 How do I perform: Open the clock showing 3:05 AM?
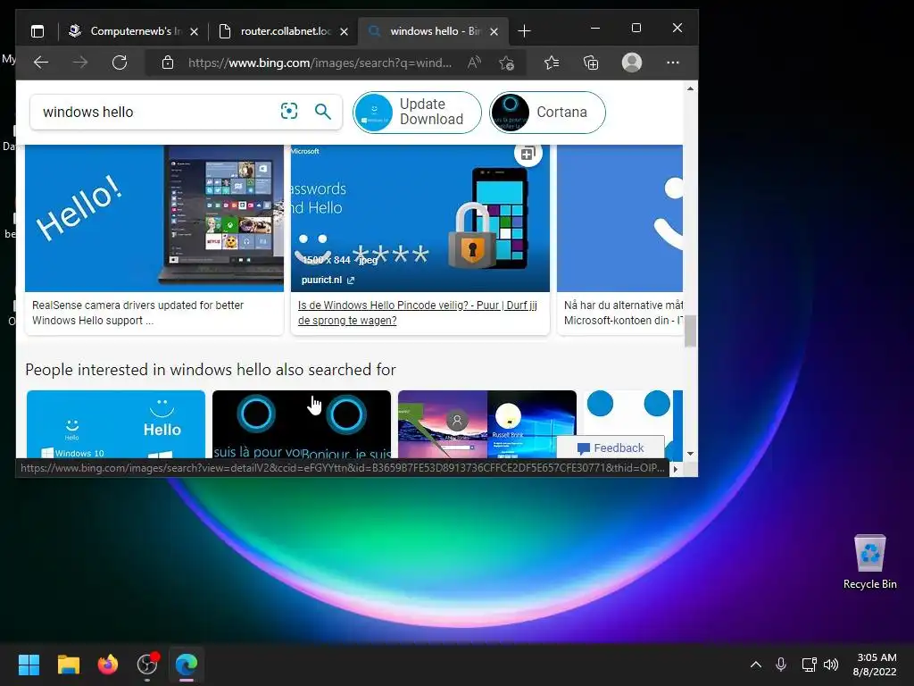875,665
